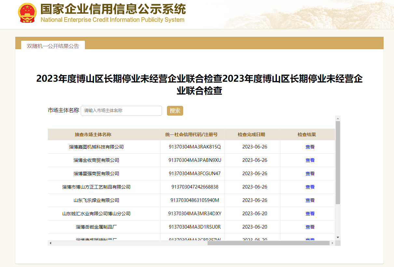Click the horizontal scrollbar thumb
Viewport: 394px width, 267px height.
point(268,243)
